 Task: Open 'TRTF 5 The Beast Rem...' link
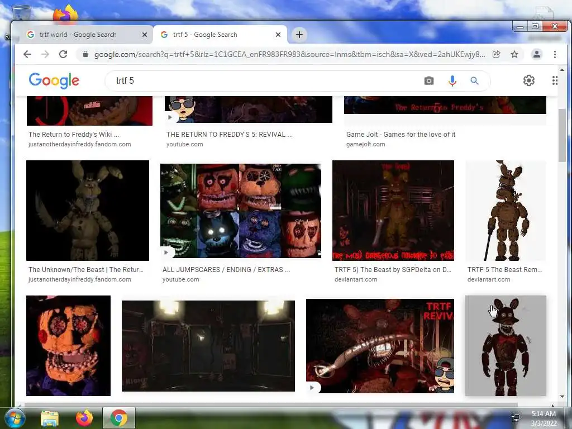tap(504, 270)
